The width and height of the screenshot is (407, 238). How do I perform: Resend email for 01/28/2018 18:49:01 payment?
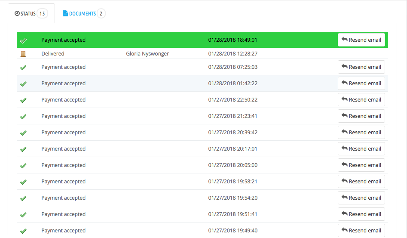[x=361, y=40]
